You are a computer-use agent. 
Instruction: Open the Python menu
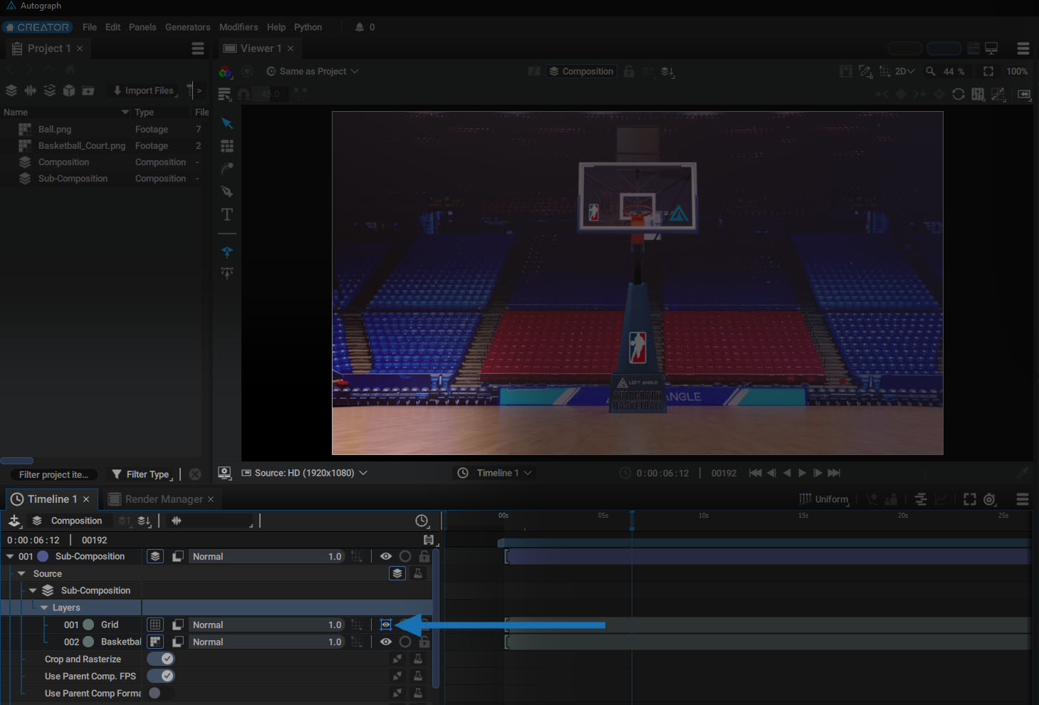(308, 27)
